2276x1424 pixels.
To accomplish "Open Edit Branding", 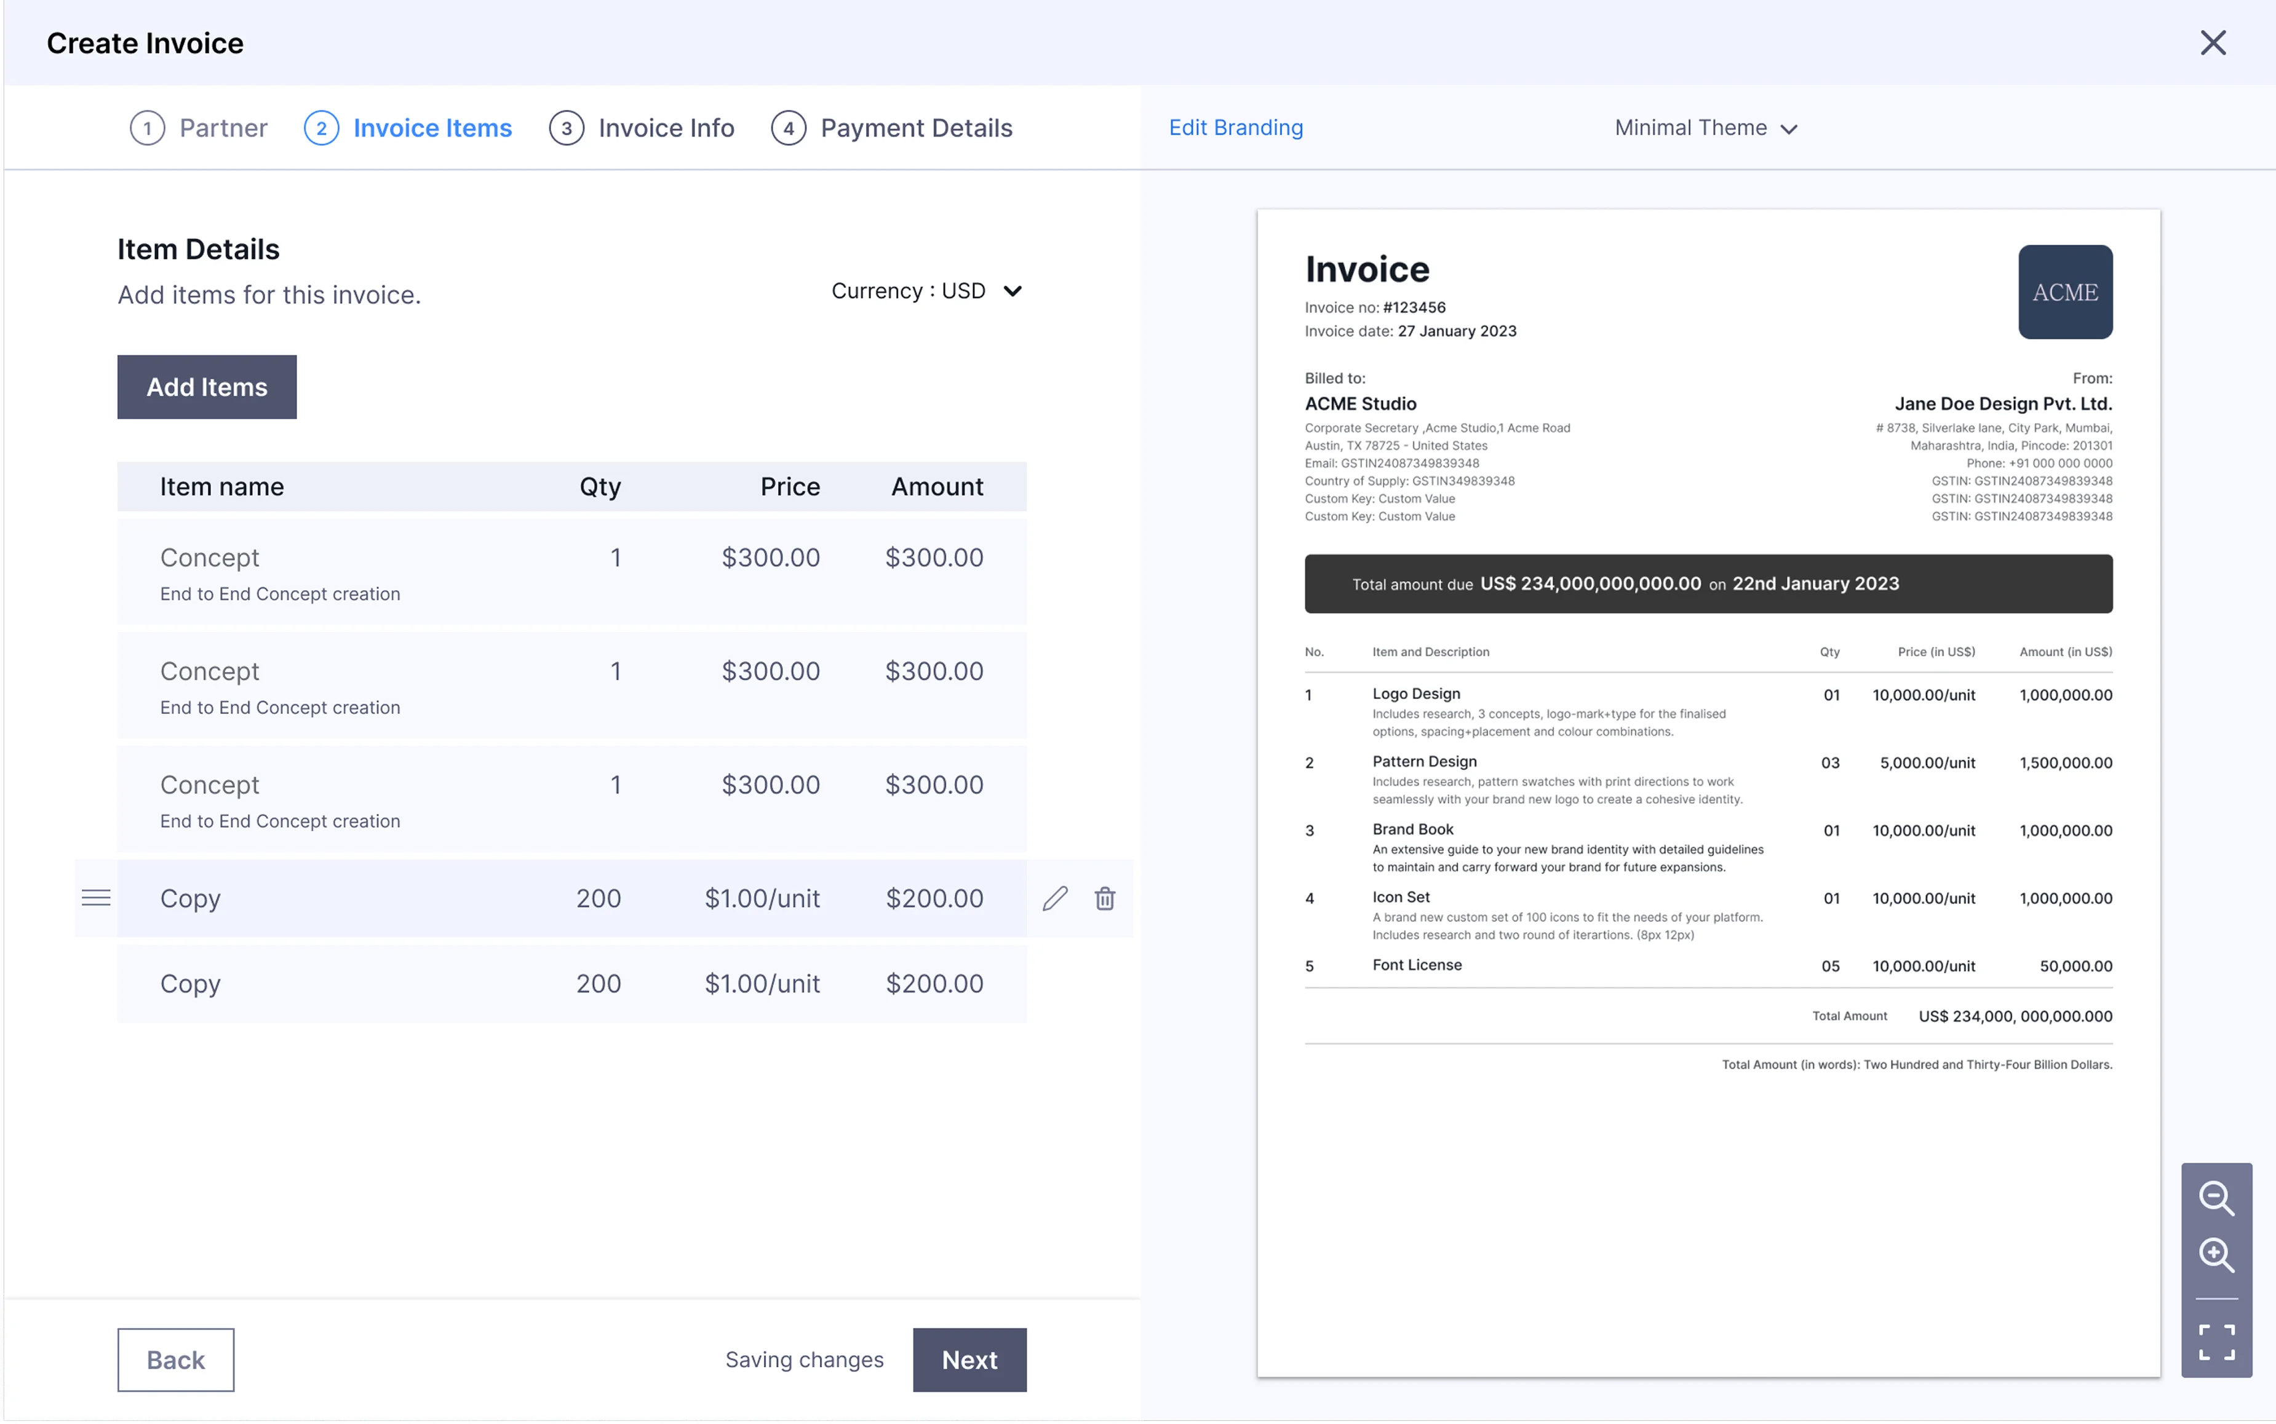I will click(1236, 127).
